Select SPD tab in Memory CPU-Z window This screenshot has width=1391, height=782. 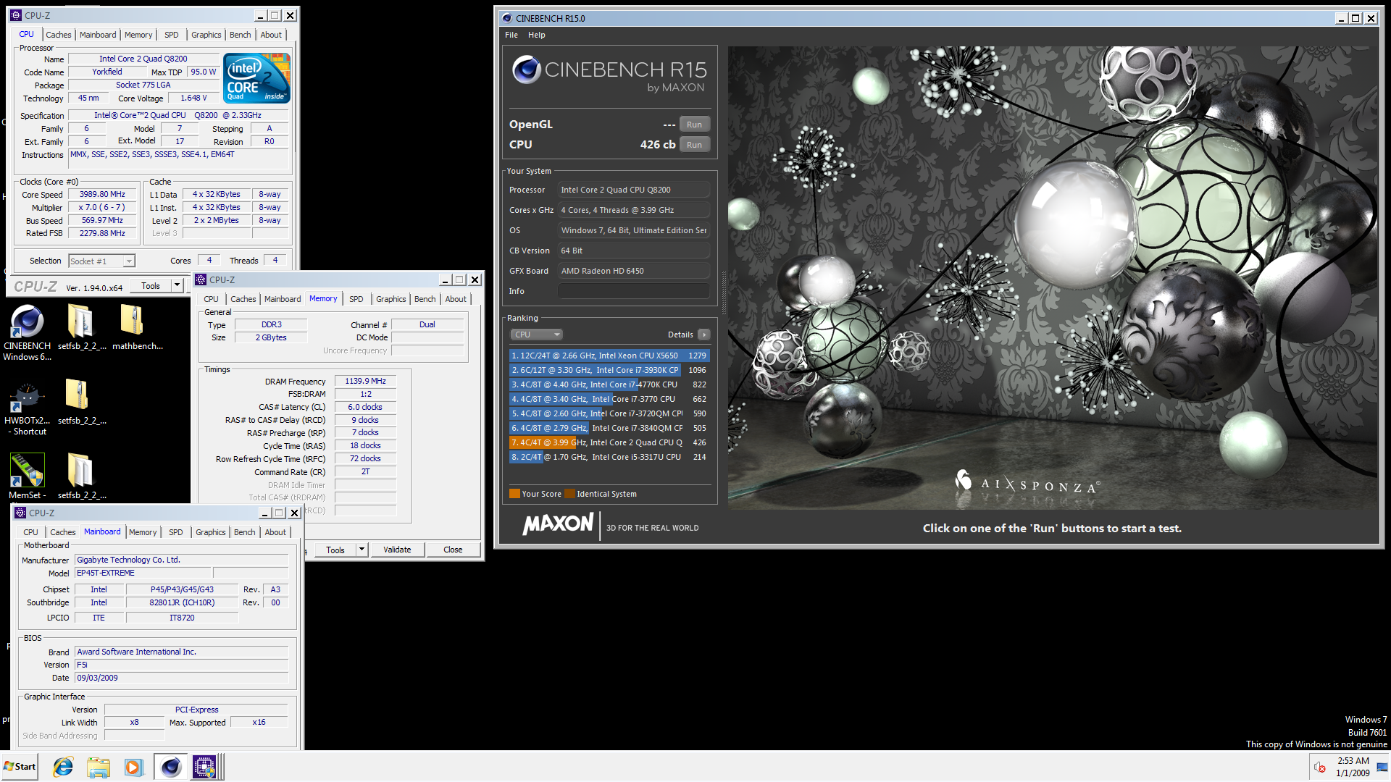pos(356,299)
